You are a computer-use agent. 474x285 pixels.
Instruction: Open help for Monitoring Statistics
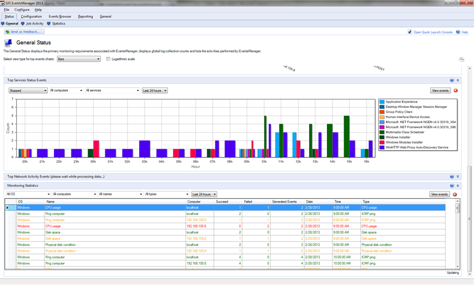pyautogui.click(x=452, y=186)
